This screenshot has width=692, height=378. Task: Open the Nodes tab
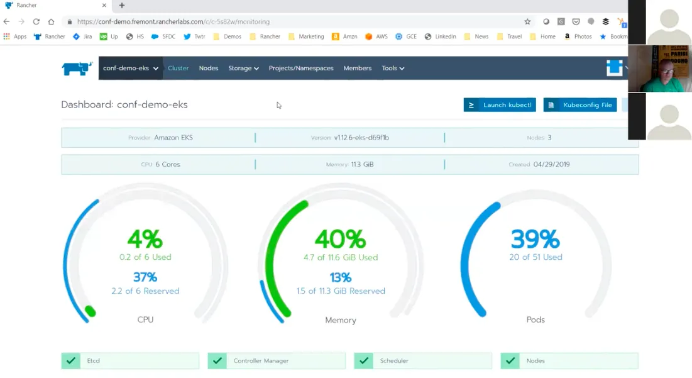coord(208,68)
